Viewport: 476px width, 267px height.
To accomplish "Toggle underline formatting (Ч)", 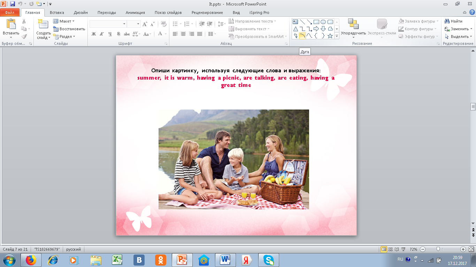I will pos(110,34).
